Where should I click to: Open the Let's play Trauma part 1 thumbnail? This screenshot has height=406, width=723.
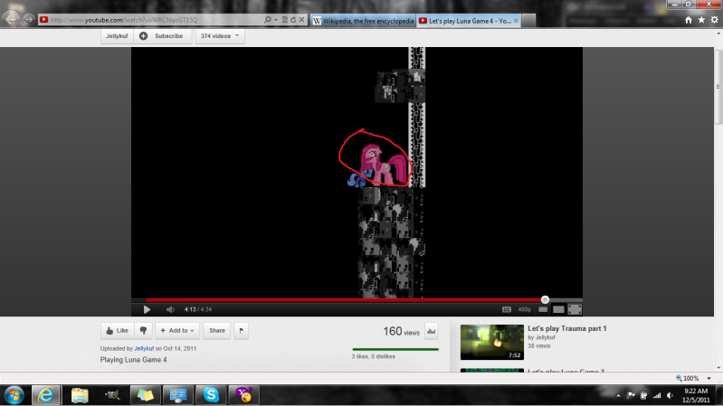(492, 342)
